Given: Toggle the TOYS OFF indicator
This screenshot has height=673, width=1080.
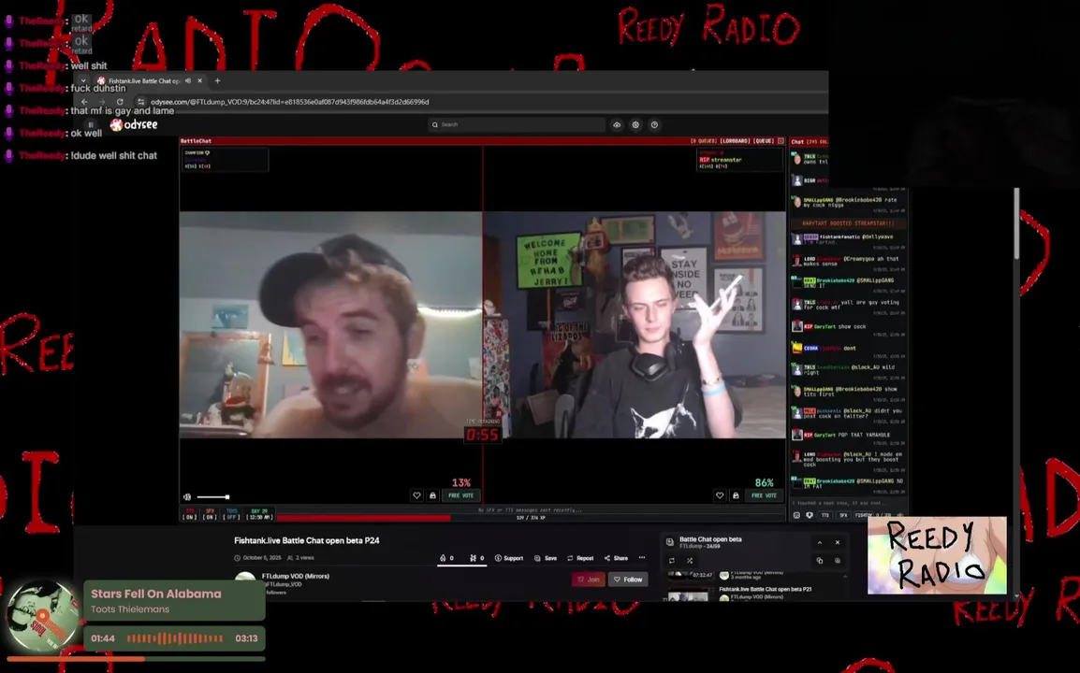Looking at the screenshot, I should [x=232, y=515].
